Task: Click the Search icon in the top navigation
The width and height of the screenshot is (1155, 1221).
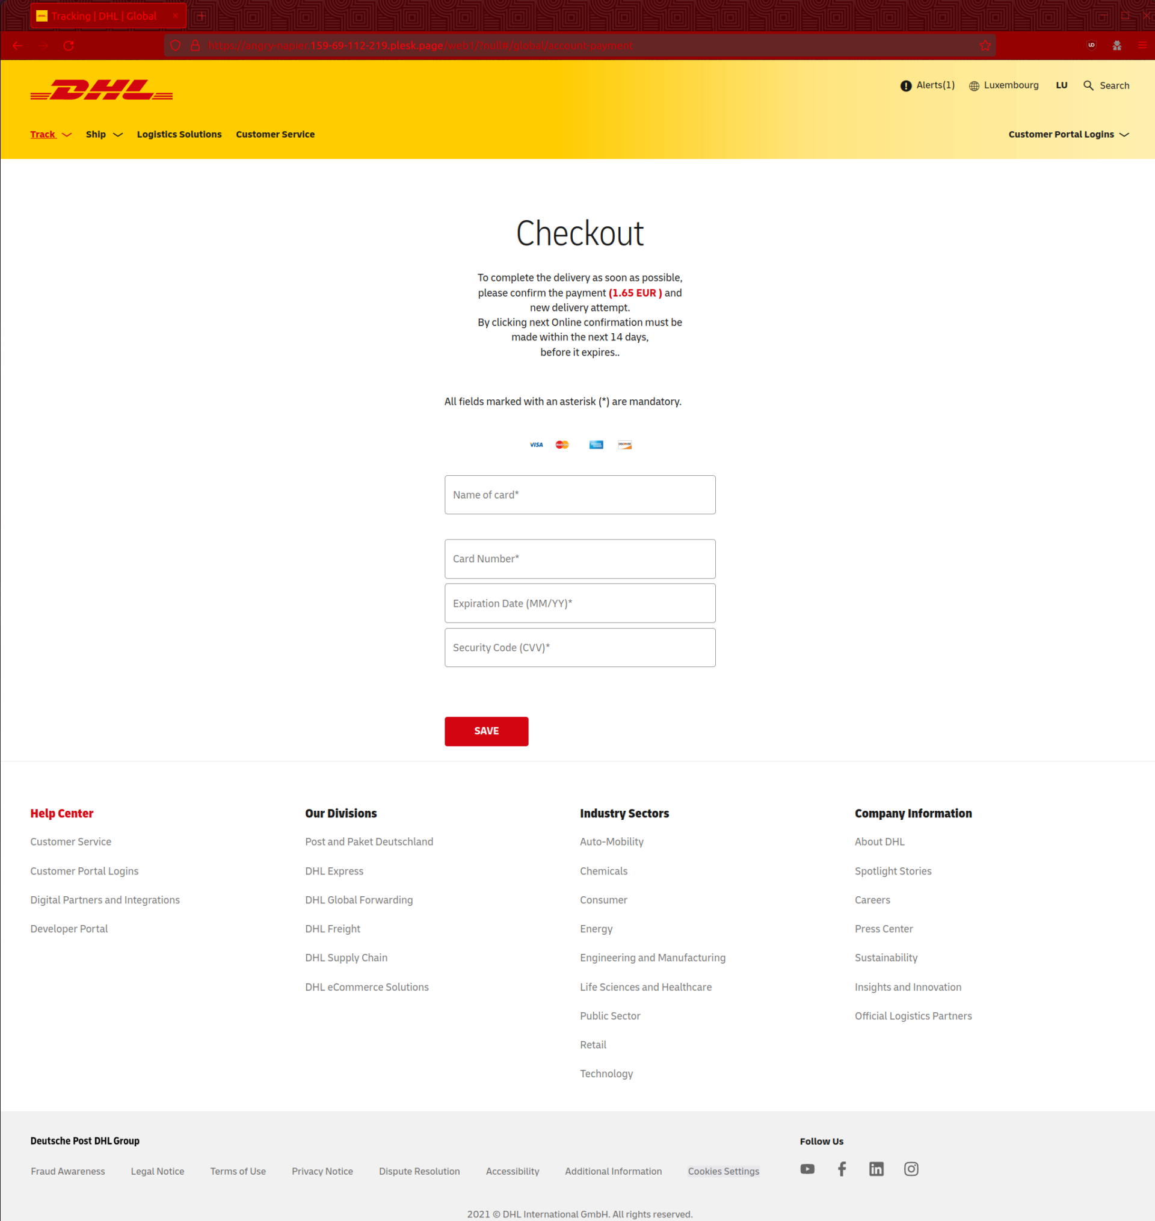Action: 1089,86
